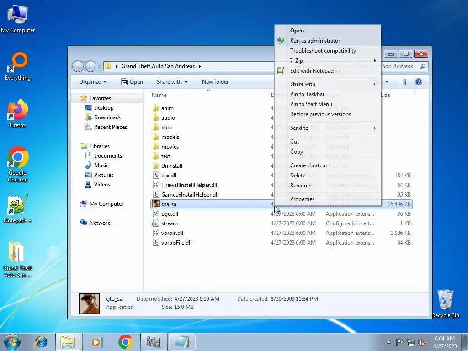Open the change view dropdown arrow

[x=387, y=82]
